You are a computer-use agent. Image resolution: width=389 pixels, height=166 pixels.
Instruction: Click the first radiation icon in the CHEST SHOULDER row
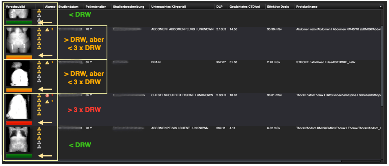pyautogui.click(x=39, y=96)
